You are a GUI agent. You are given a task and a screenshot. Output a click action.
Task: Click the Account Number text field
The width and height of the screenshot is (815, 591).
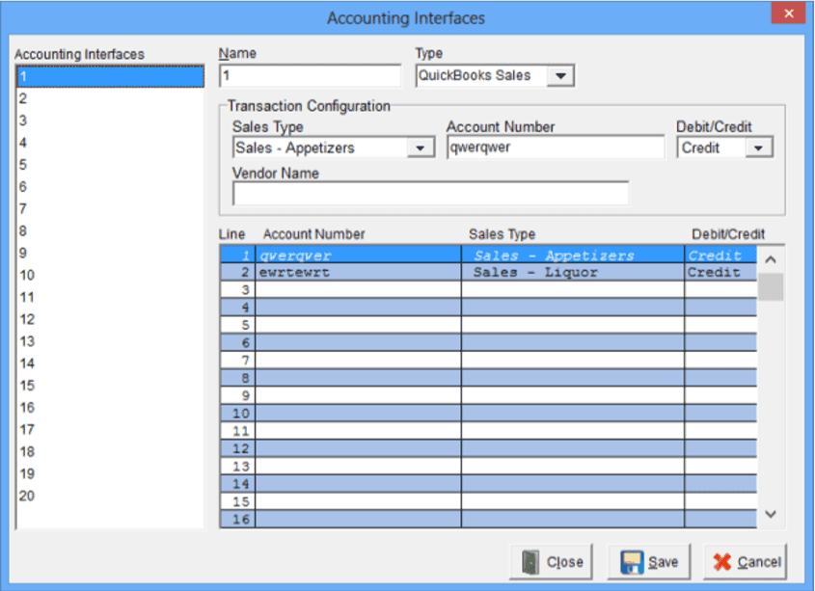[x=555, y=148]
